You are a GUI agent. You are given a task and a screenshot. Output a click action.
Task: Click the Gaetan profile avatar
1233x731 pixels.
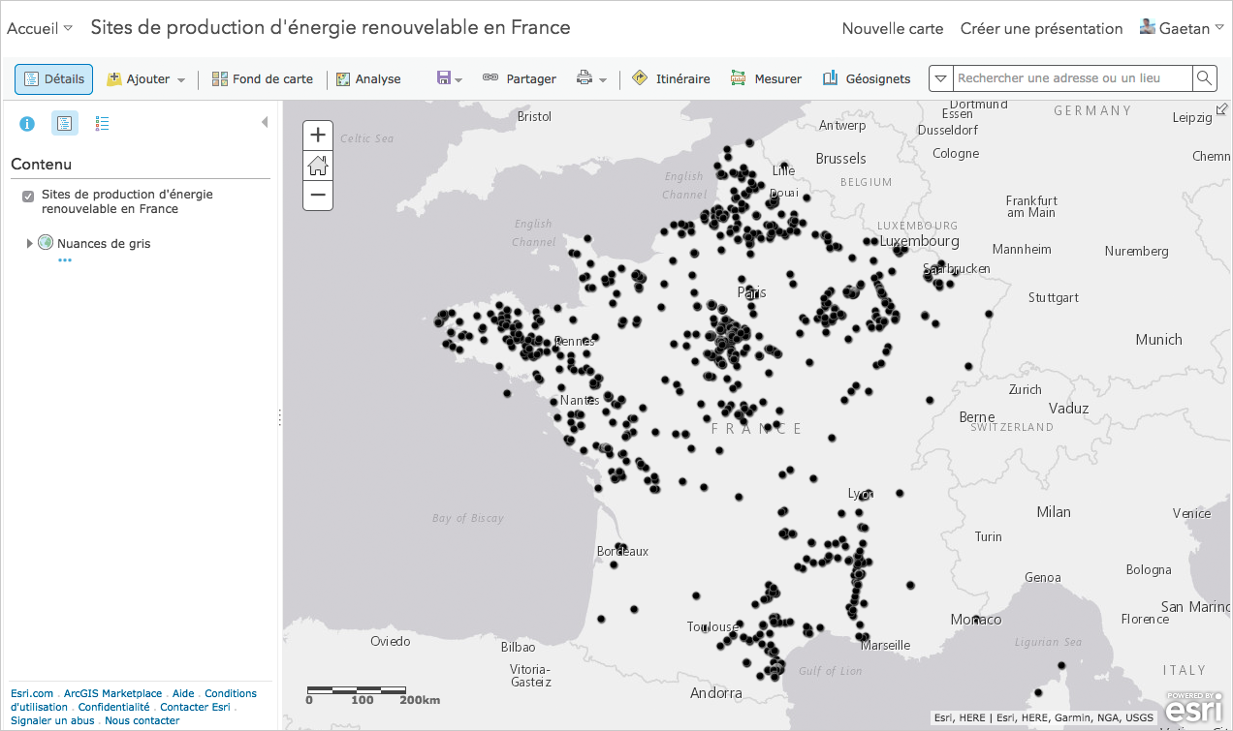point(1148,27)
